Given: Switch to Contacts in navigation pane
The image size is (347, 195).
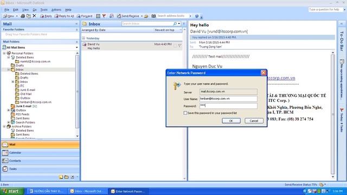Looking at the screenshot, I should 40,161.
